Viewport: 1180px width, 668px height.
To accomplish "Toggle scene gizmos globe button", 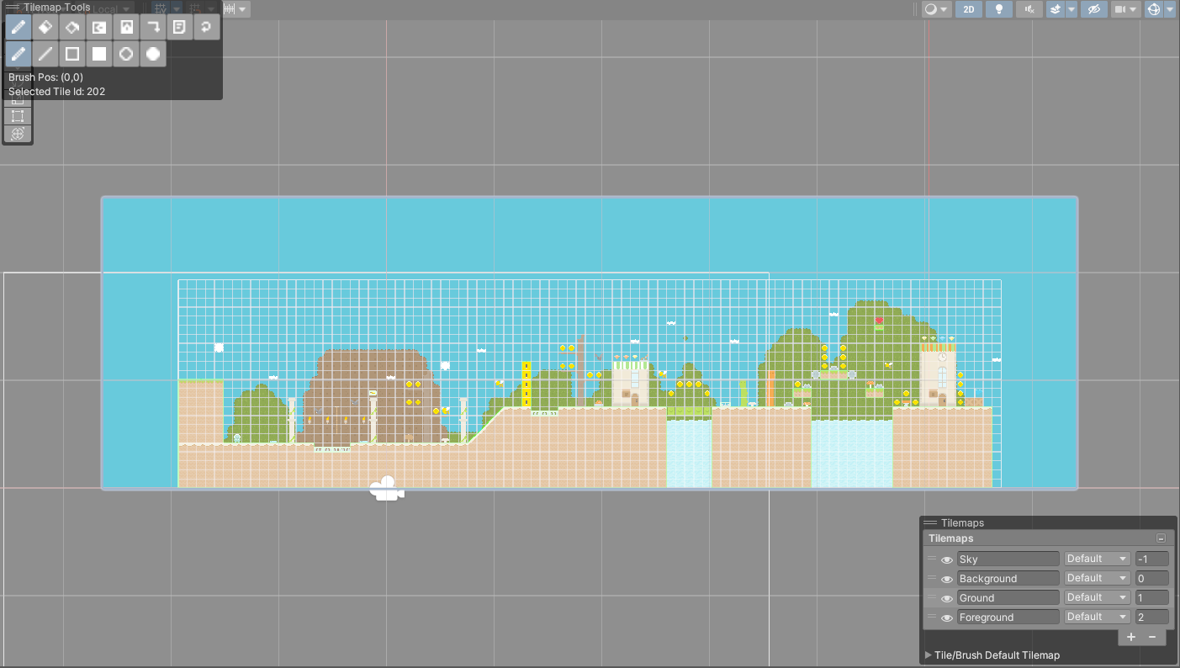I will point(1153,9).
